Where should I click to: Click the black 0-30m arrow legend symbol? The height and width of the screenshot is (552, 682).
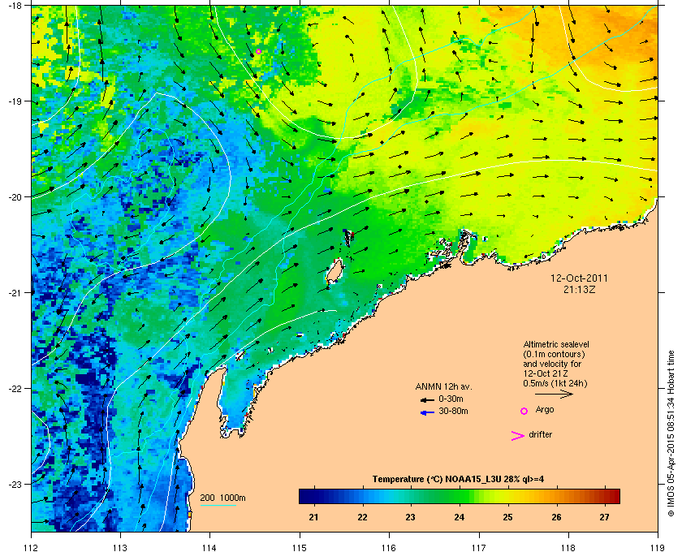coord(427,399)
